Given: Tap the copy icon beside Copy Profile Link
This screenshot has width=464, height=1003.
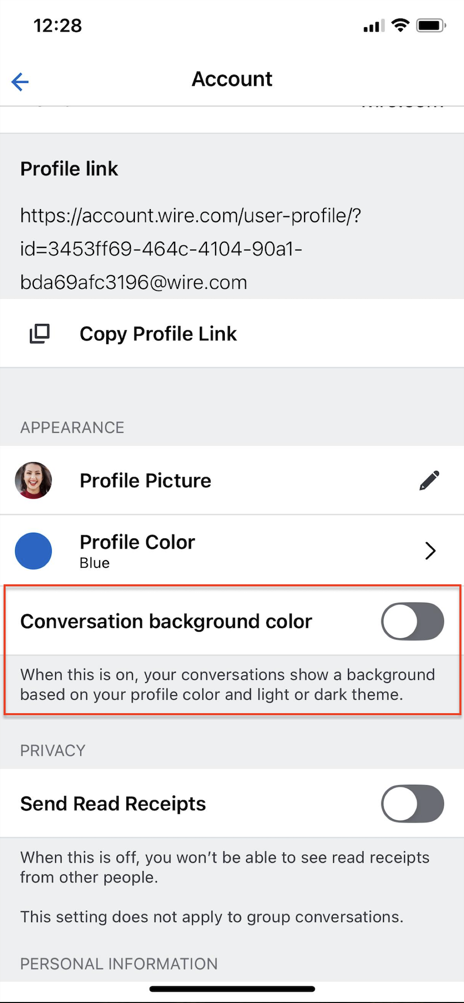Looking at the screenshot, I should tap(39, 333).
